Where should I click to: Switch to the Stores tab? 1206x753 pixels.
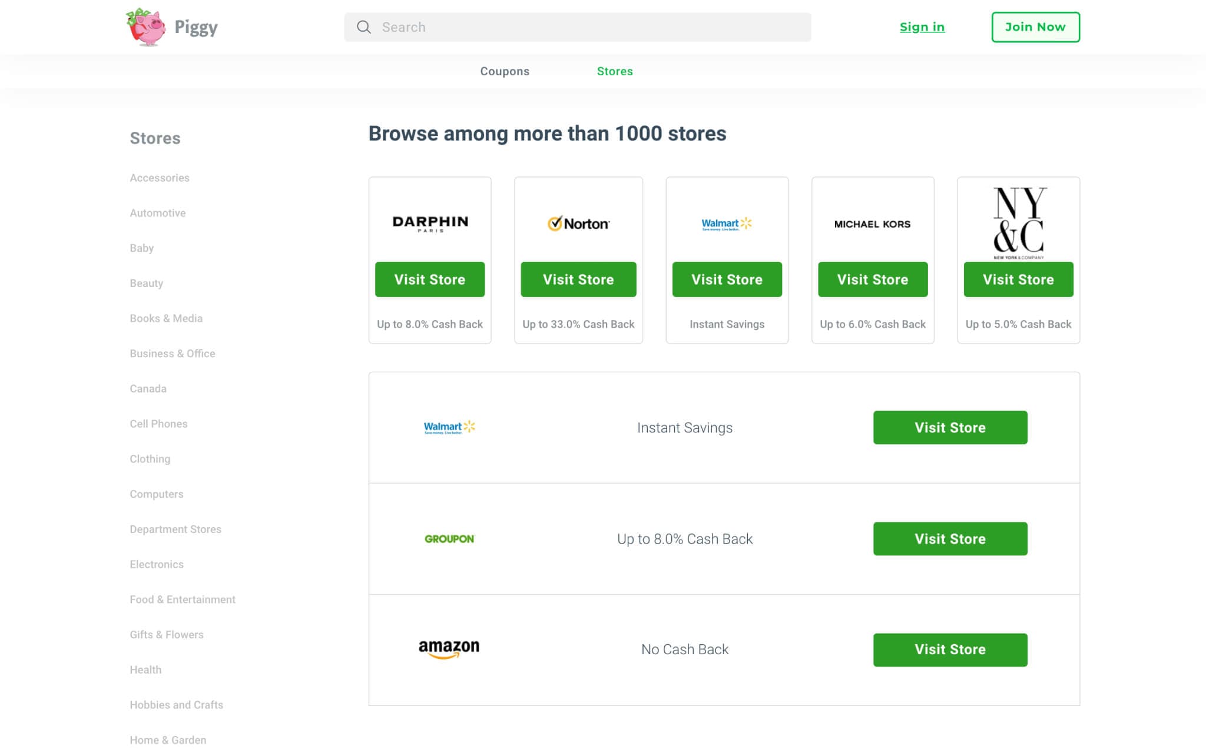615,71
